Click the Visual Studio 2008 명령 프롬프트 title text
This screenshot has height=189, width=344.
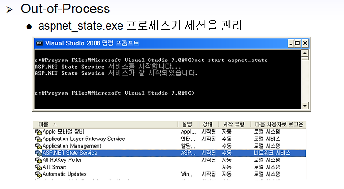pyautogui.click(x=92, y=43)
